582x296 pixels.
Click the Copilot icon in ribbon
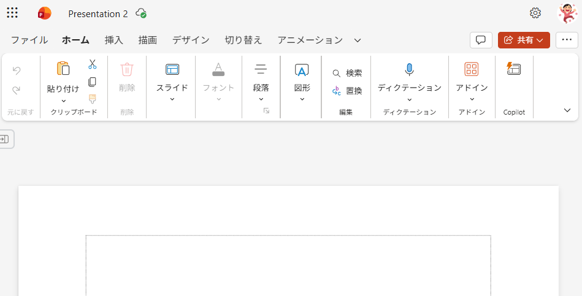coord(514,69)
